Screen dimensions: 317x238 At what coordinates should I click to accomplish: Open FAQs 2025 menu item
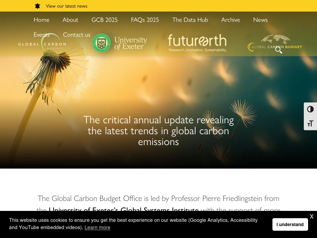(145, 20)
